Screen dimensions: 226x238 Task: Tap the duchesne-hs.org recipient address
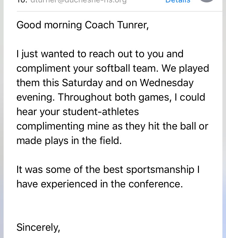[78, 2]
